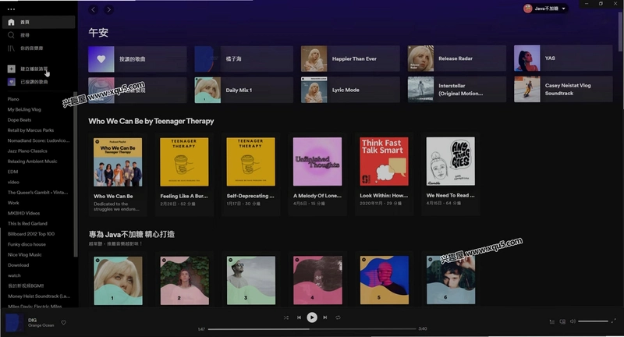
Task: Open the Jazz Piano Classics playlist
Action: (27, 151)
